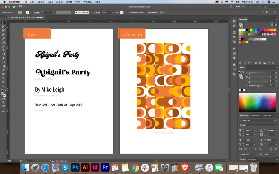This screenshot has height=174, width=279.
Task: Click the Document Setup button
Action: [x=137, y=12]
